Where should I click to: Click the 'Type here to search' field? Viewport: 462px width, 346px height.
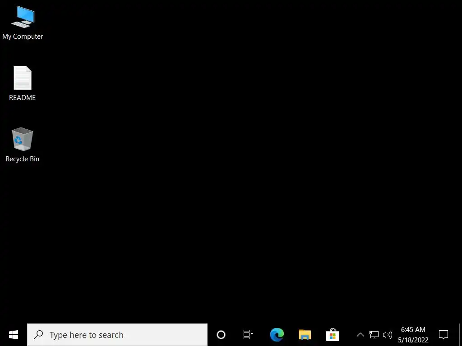pyautogui.click(x=117, y=335)
